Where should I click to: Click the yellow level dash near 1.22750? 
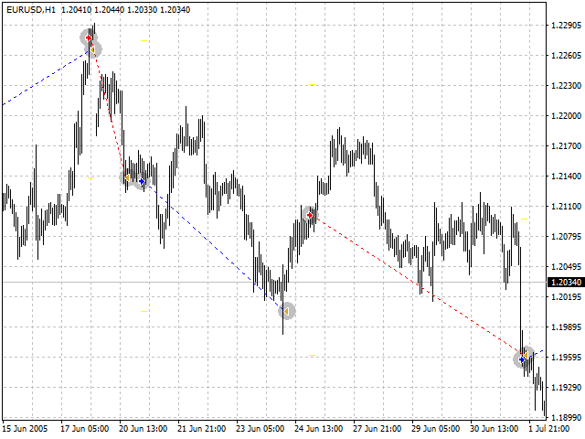click(144, 40)
